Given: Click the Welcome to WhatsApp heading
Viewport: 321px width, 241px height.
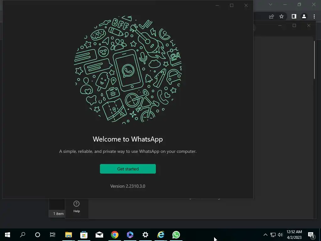Looking at the screenshot, I should (128, 139).
